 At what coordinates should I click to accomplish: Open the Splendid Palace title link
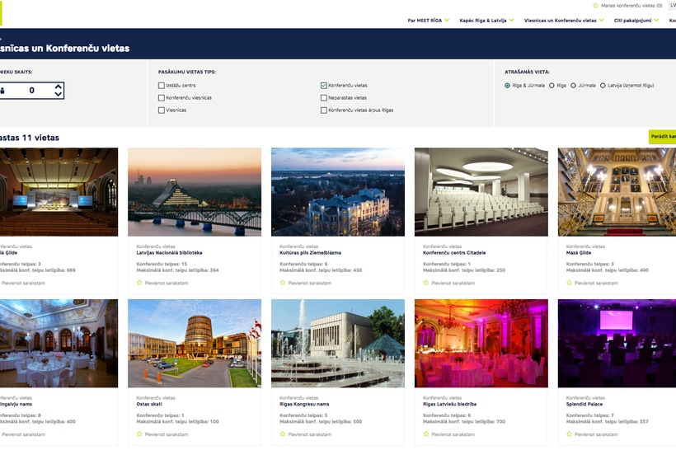584,404
